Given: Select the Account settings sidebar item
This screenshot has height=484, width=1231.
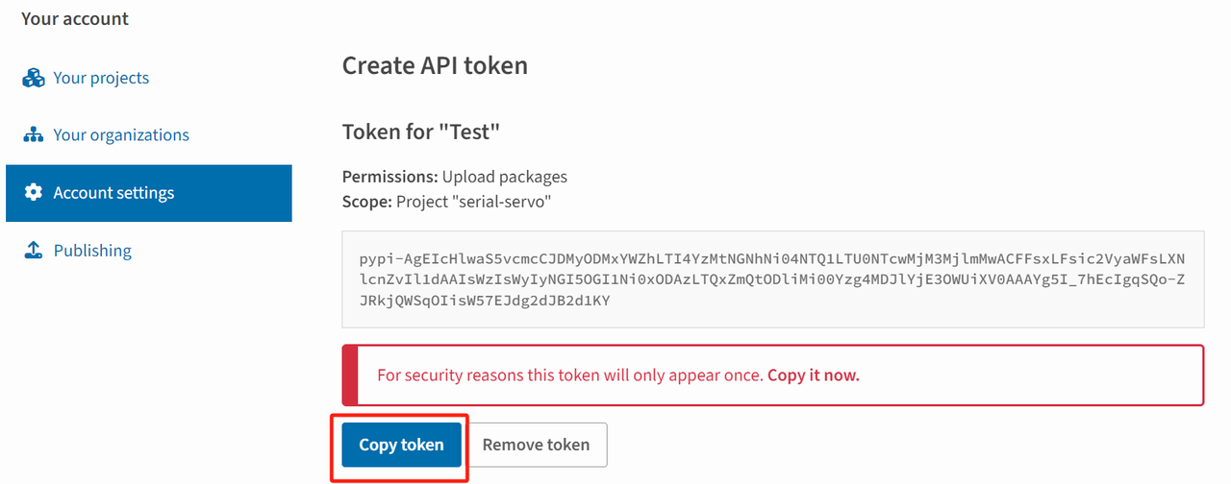Looking at the screenshot, I should [149, 193].
